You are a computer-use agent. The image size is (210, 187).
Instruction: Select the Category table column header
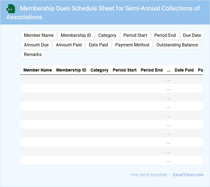(x=99, y=70)
